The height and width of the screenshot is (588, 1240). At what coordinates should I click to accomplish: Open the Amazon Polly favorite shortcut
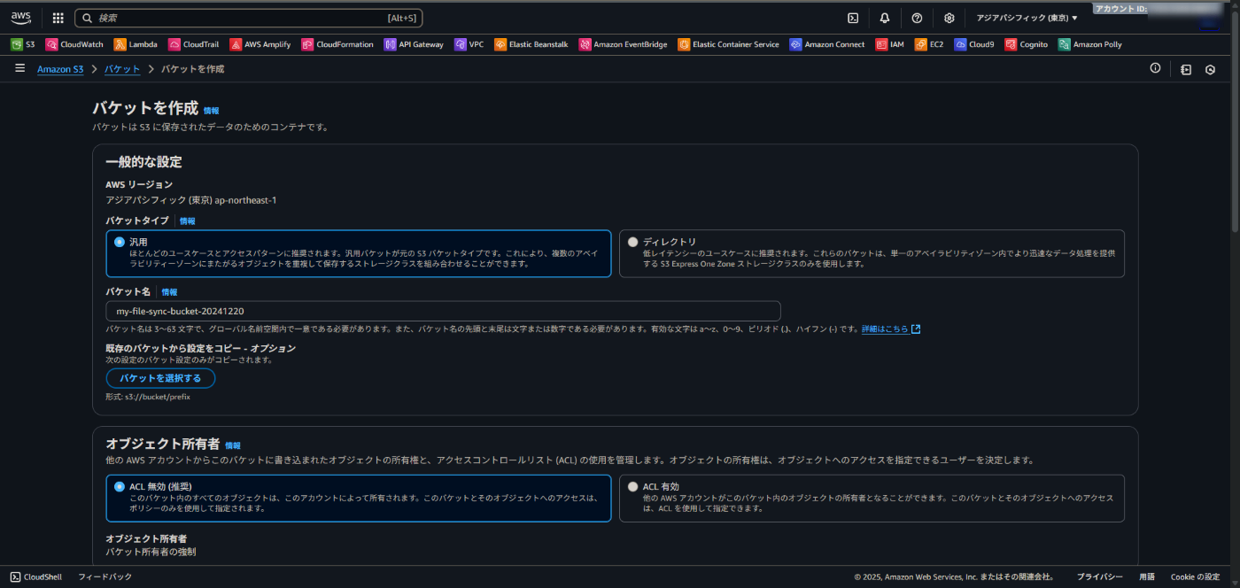[1090, 44]
